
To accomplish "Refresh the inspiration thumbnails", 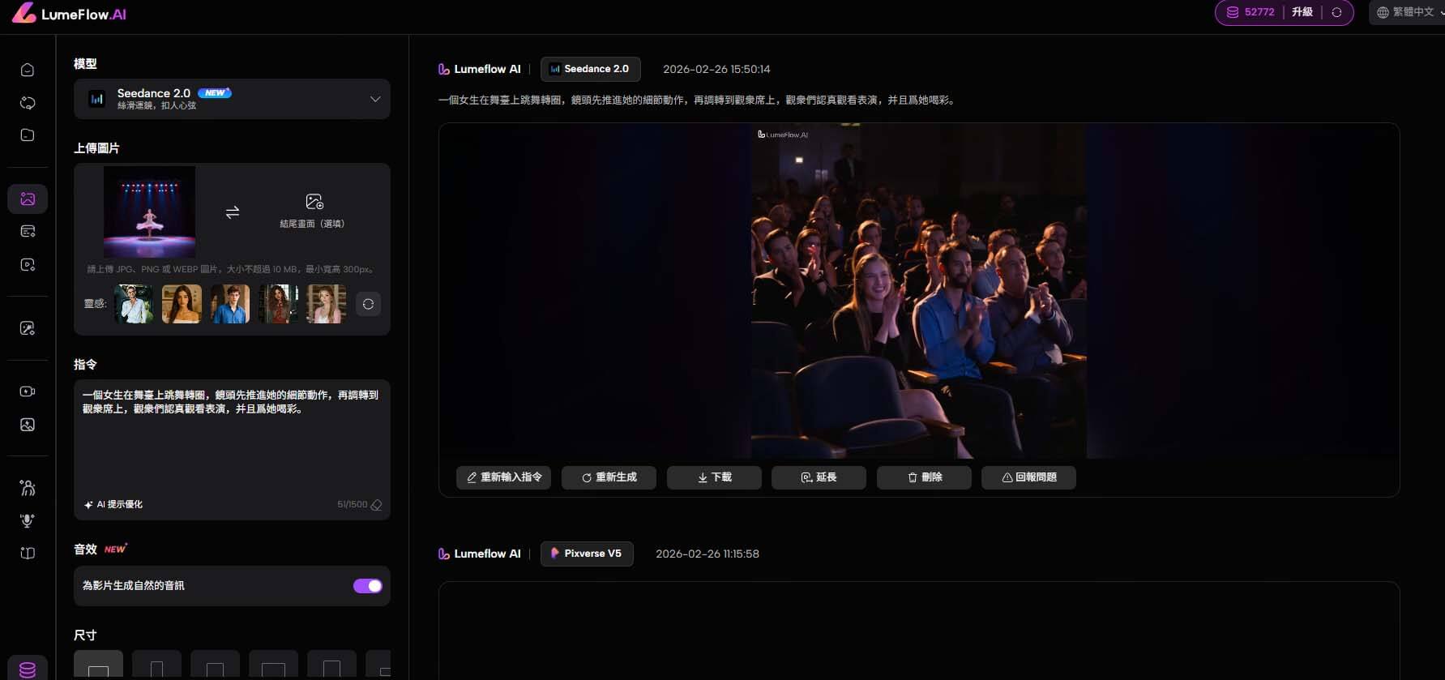I will (368, 304).
